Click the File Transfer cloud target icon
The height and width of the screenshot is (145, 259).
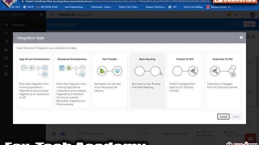(x=117, y=71)
